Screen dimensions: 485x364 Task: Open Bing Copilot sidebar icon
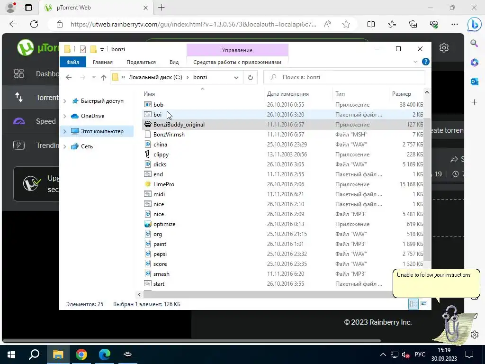tap(474, 24)
